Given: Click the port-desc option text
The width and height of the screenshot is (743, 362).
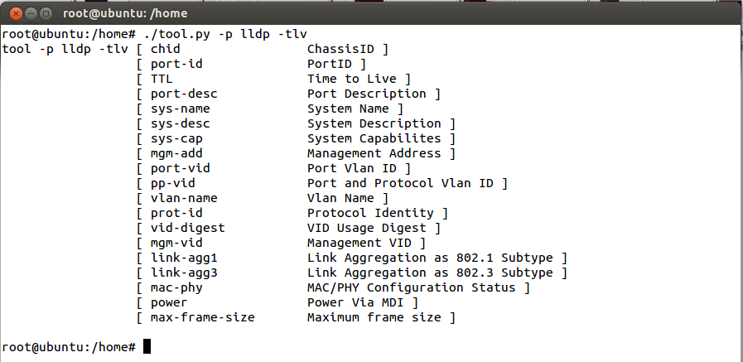Looking at the screenshot, I should point(184,94).
